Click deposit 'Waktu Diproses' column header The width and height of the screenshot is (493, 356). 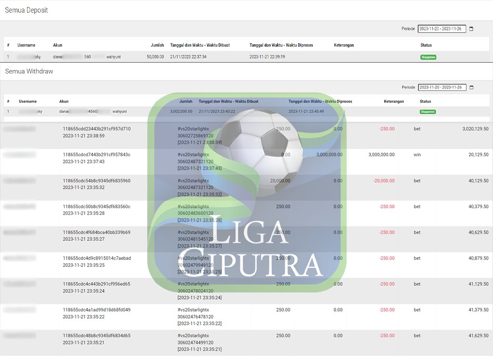coord(281,45)
